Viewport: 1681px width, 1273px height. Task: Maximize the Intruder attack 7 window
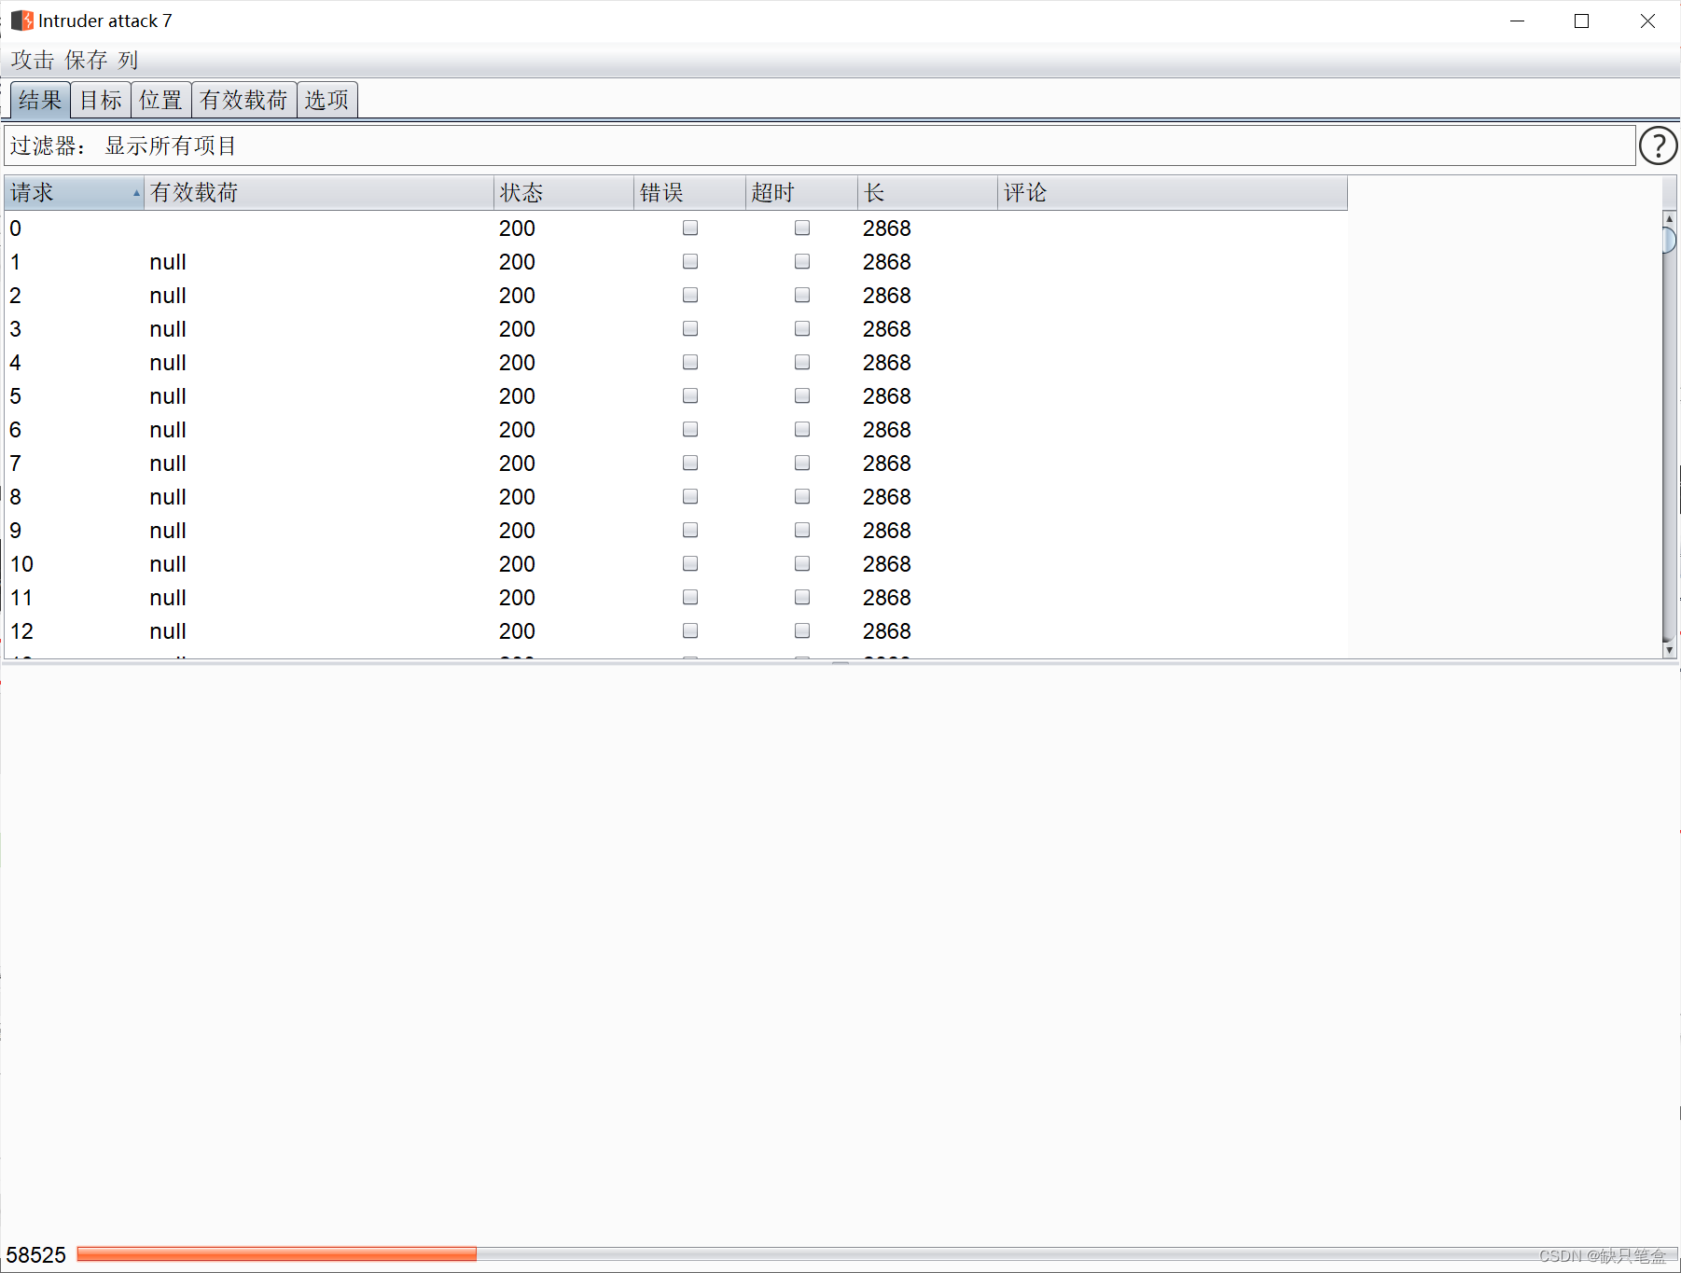1581,21
